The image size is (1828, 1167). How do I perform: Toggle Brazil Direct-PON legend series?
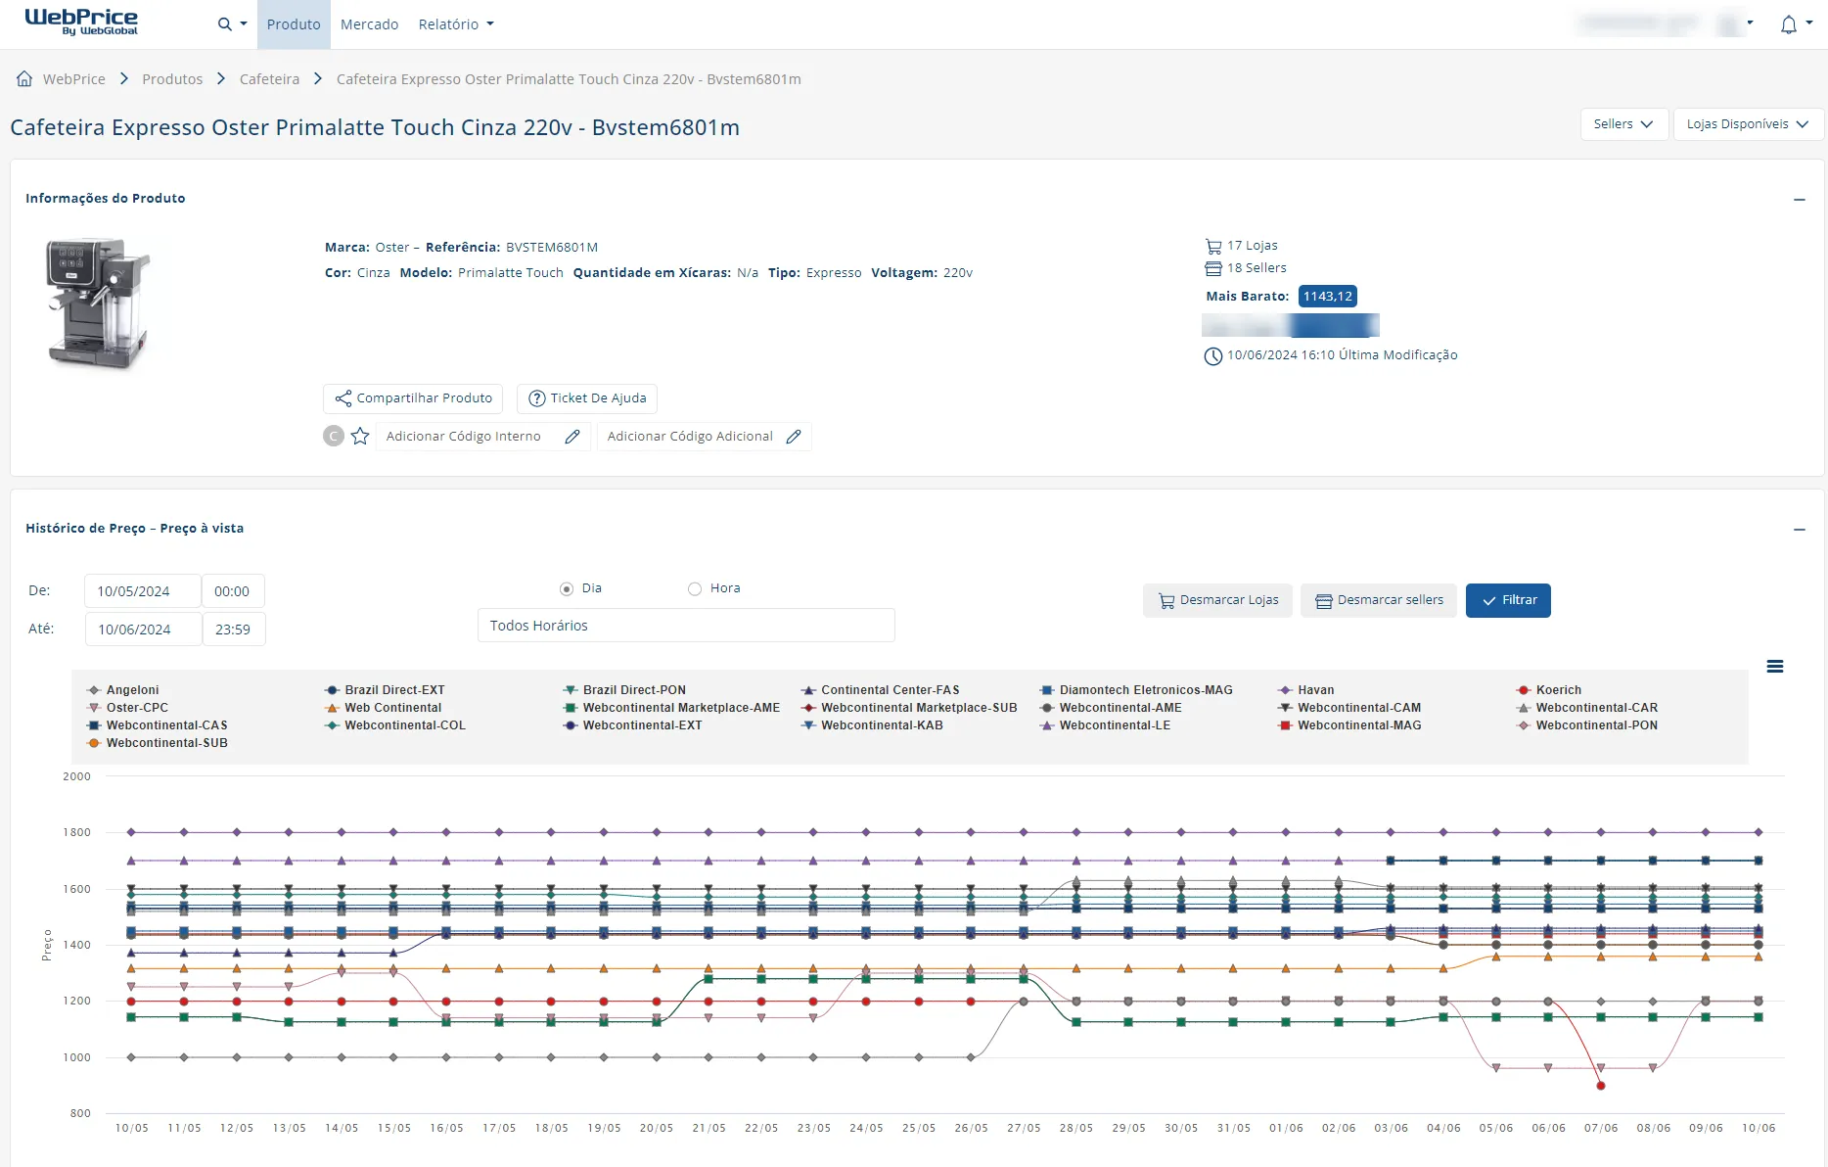[x=624, y=690]
